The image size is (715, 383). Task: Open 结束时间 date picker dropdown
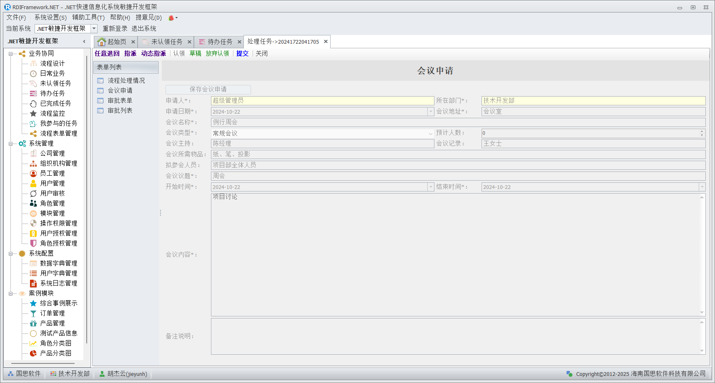pyautogui.click(x=702, y=187)
